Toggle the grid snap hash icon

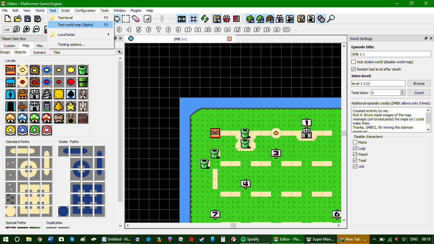pos(193,19)
